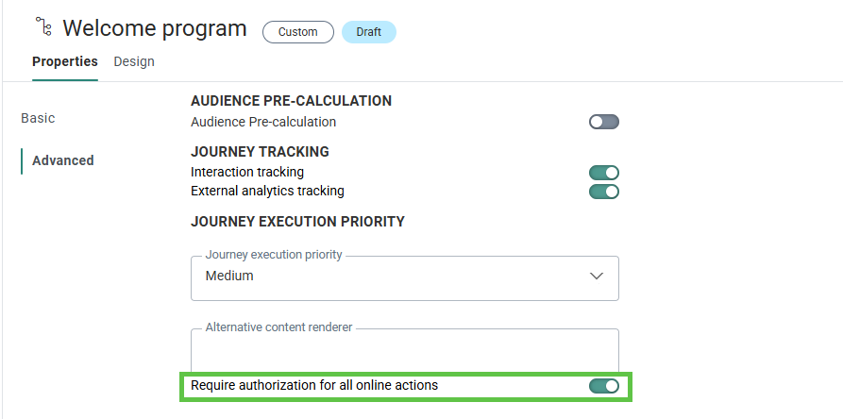This screenshot has height=419, width=843.
Task: Click the Draft status badge
Action: tap(369, 32)
